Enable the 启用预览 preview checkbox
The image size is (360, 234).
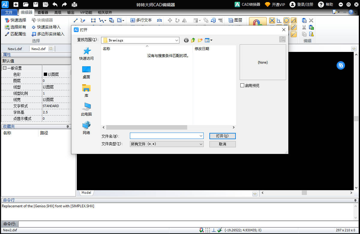[x=242, y=85]
